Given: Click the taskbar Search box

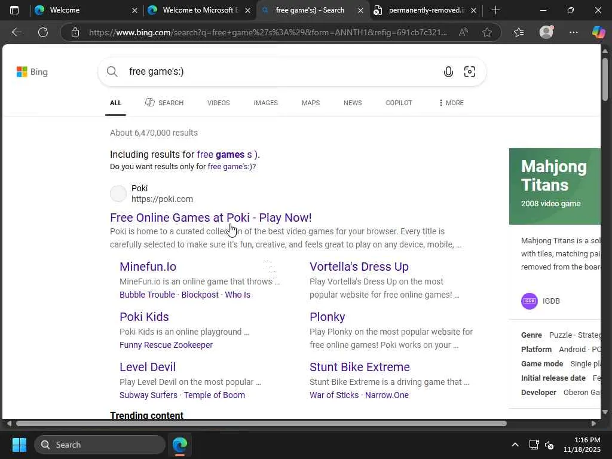Looking at the screenshot, I should 100,445.
